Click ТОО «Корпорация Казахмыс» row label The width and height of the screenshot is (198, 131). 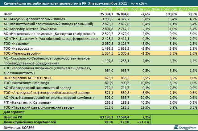[47, 71]
